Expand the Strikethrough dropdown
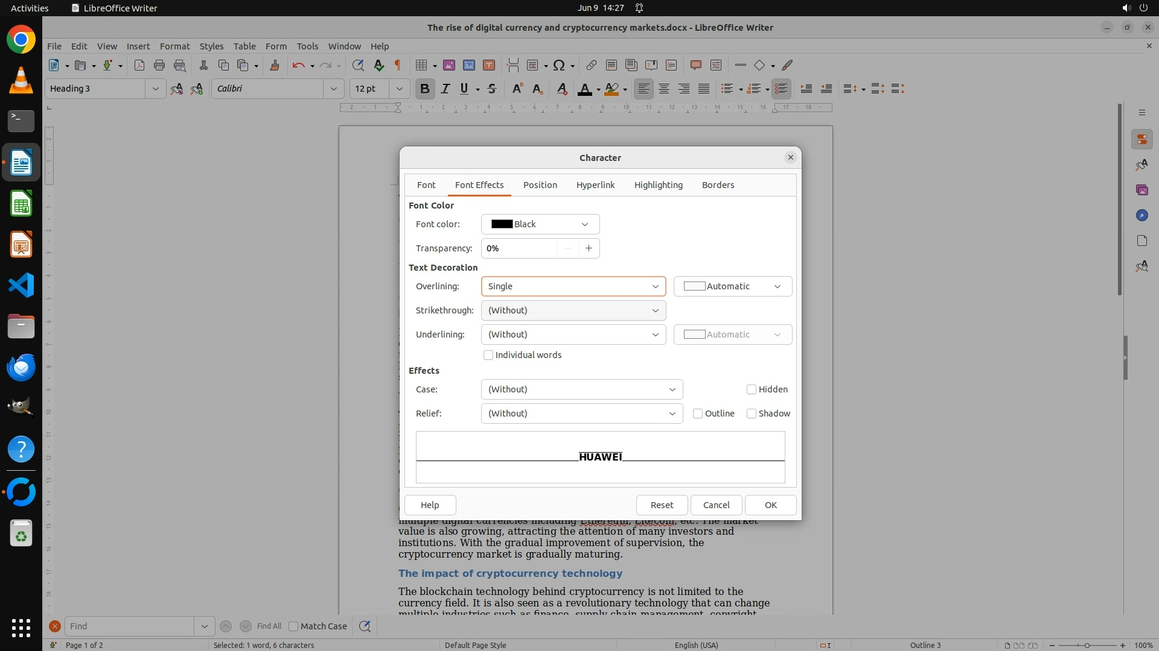The width and height of the screenshot is (1159, 651). coord(573,310)
